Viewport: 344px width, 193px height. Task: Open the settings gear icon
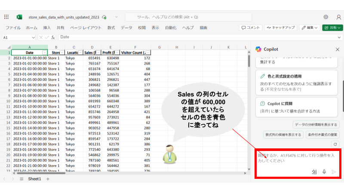(326, 17)
